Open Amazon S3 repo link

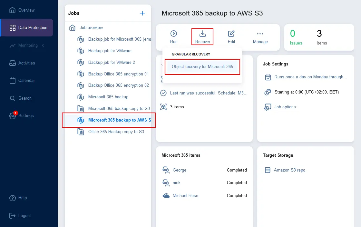tap(289, 170)
